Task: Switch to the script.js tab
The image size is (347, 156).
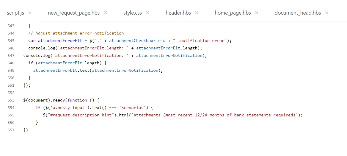Action: 15,13
